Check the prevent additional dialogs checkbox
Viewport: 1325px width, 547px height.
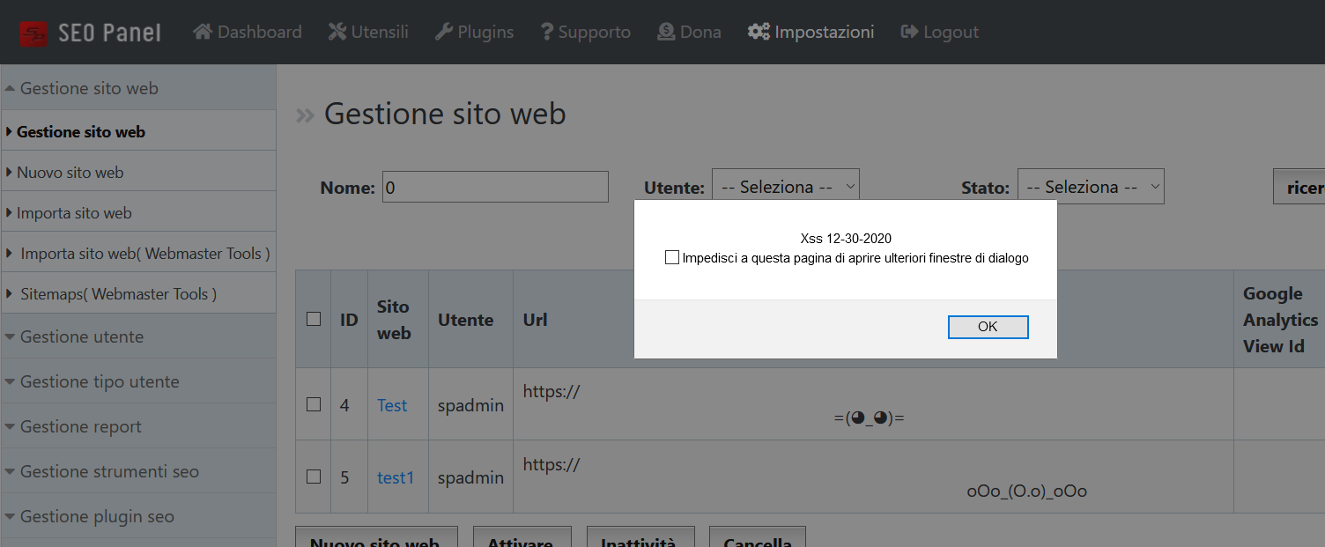coord(672,258)
